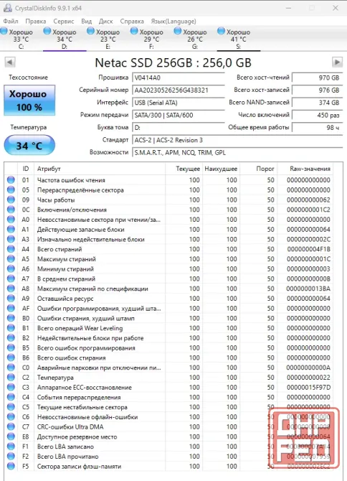347x481 pixels.
Task: Click the CrystalDiskInfo app icon in title bar
Action: click(8, 8)
